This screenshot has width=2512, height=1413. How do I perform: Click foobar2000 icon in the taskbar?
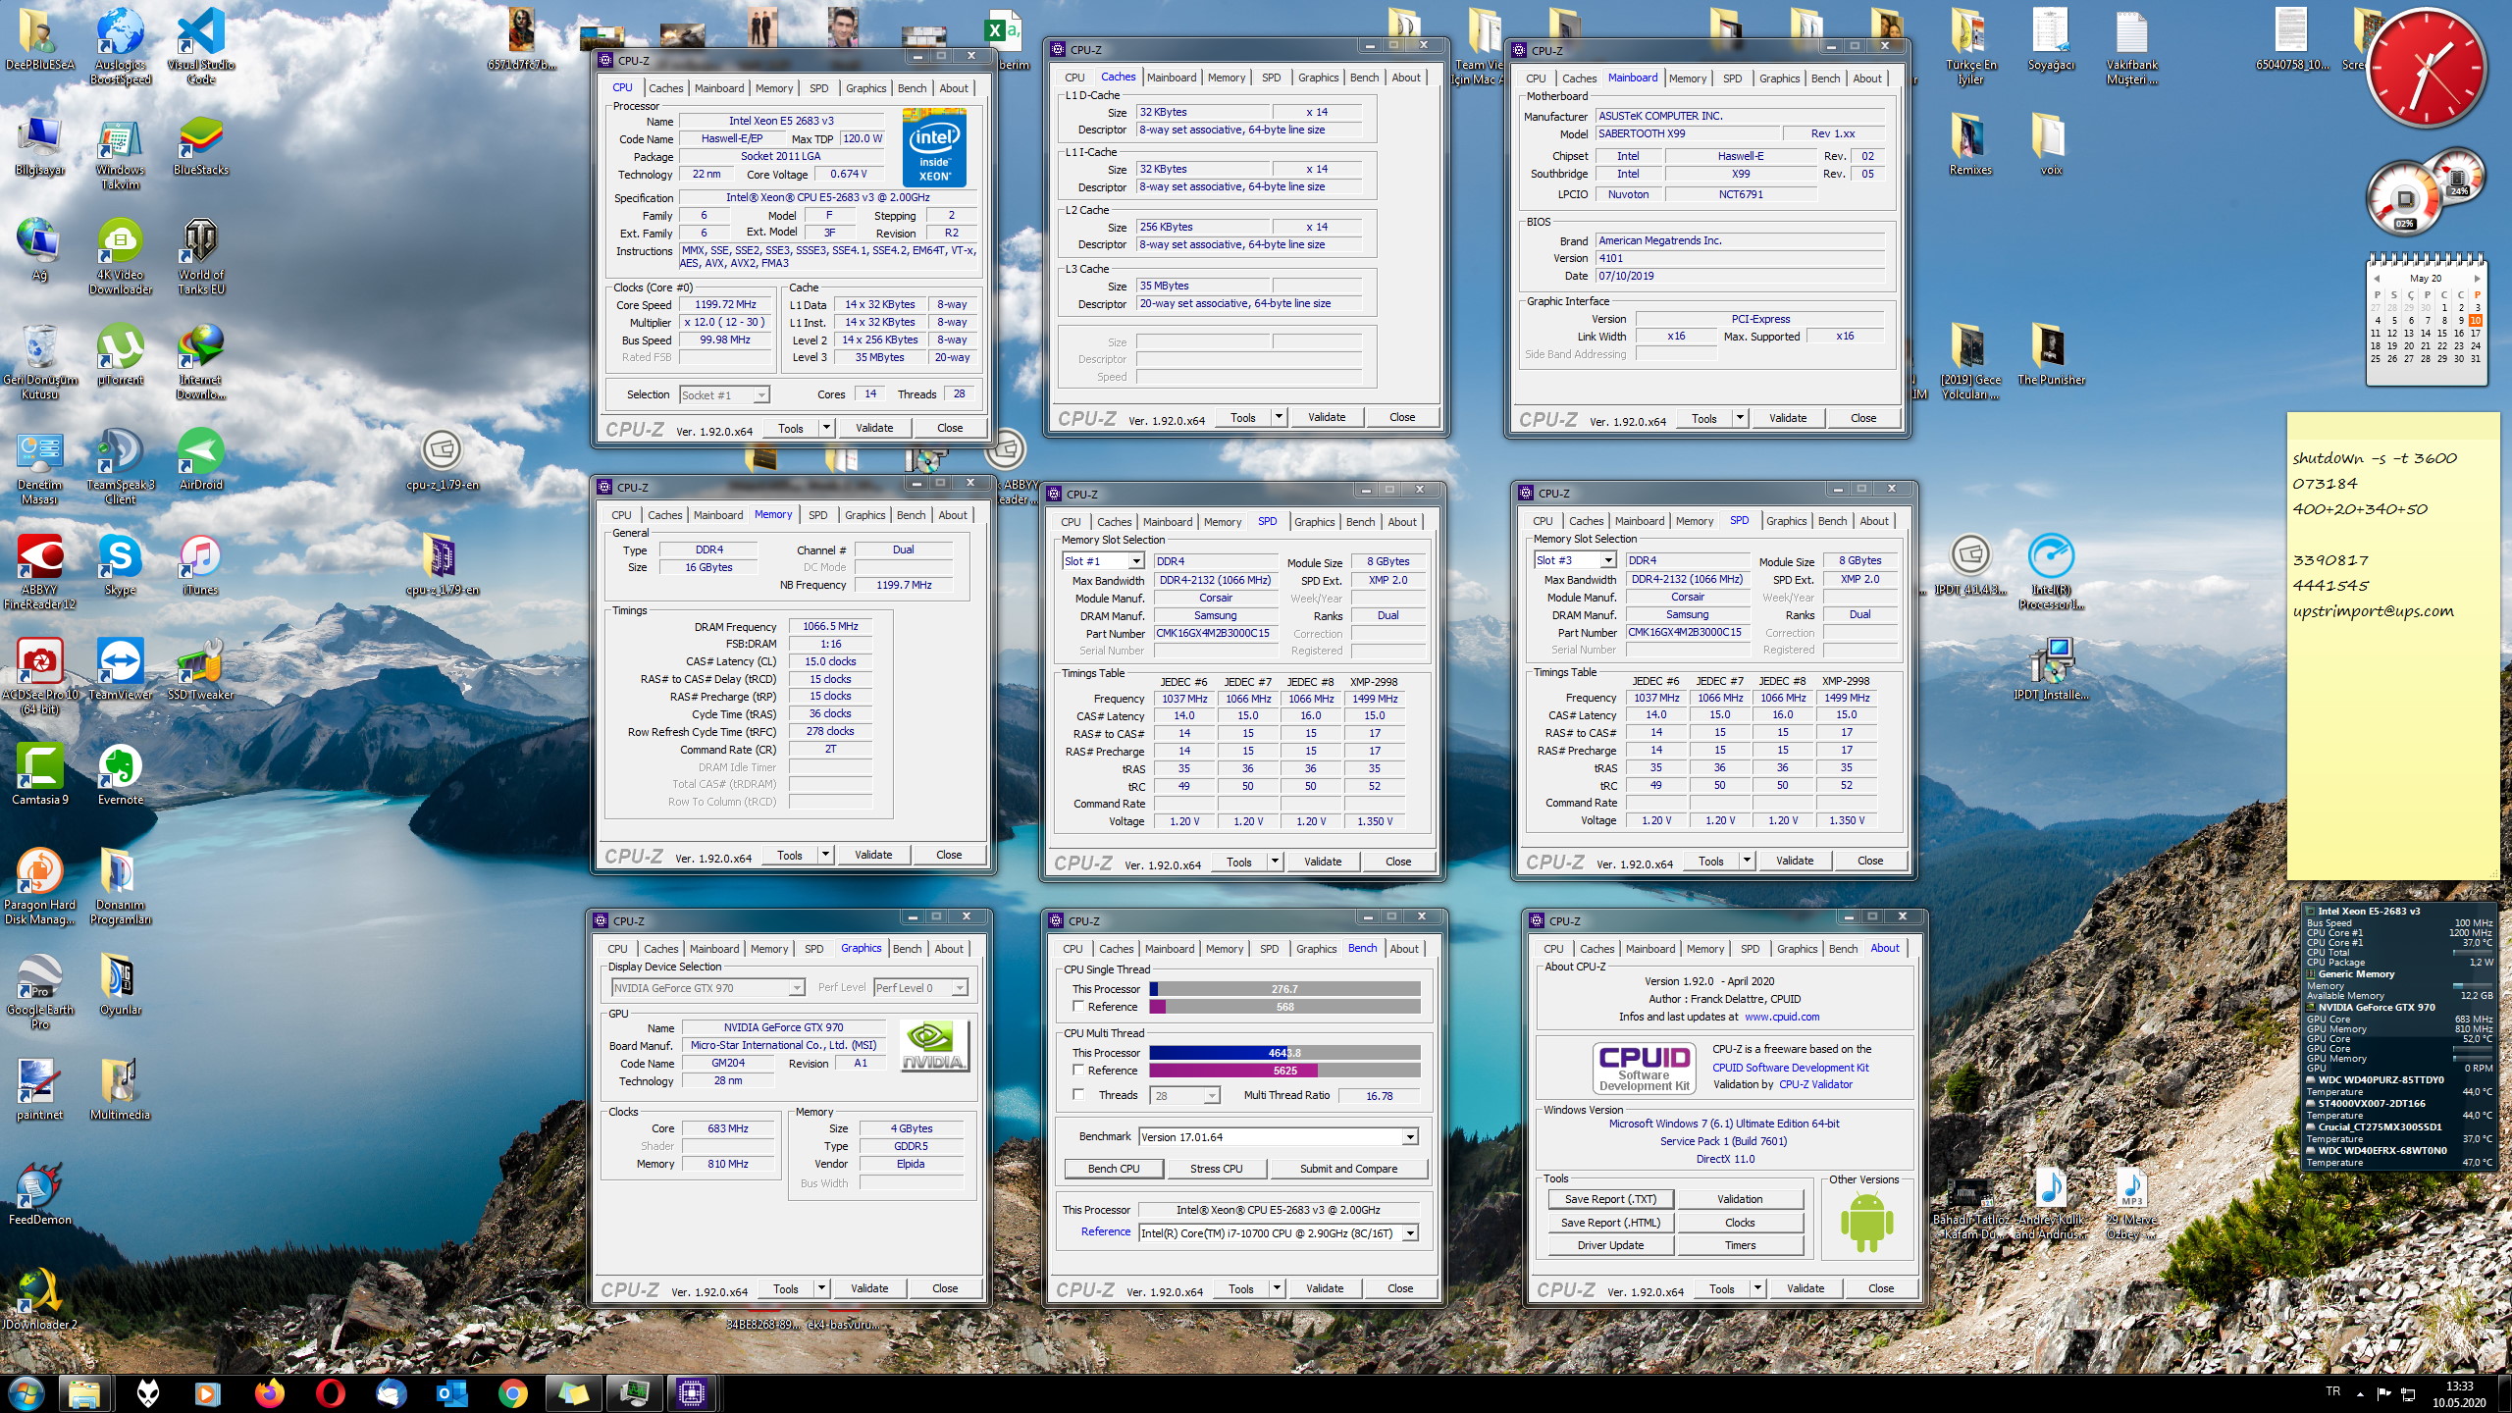pyautogui.click(x=147, y=1392)
